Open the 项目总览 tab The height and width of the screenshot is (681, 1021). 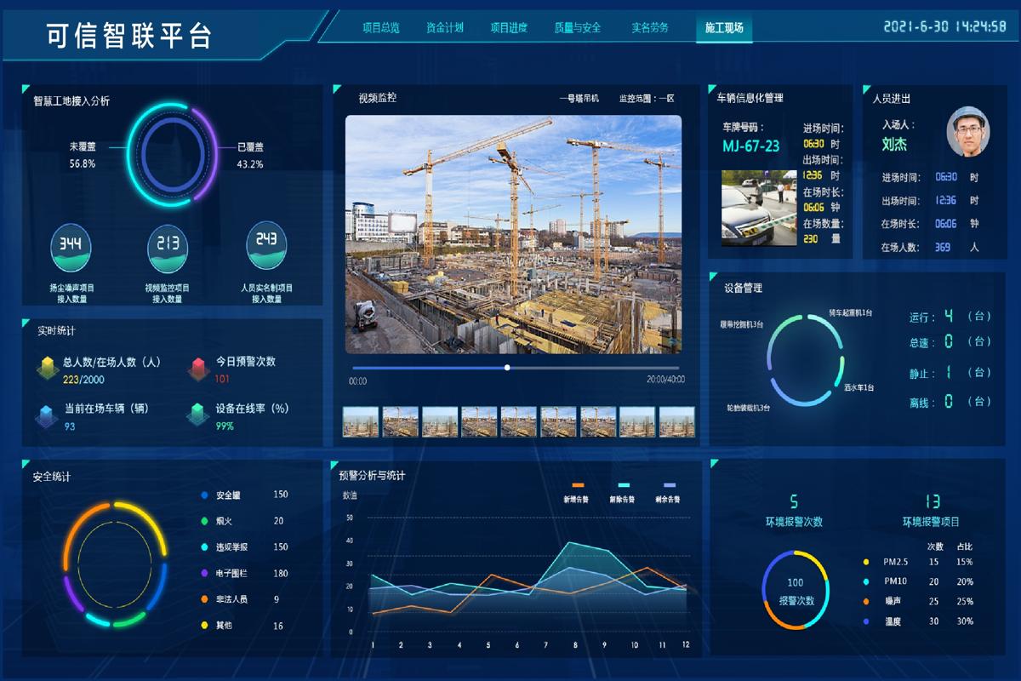380,28
